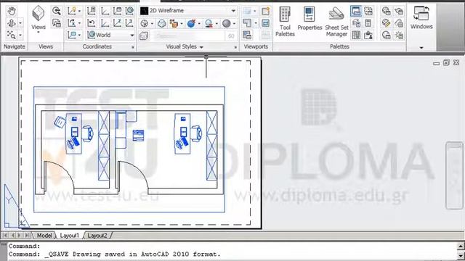The width and height of the screenshot is (465, 261).
Task: Click the Navigate panel title
Action: (15, 46)
